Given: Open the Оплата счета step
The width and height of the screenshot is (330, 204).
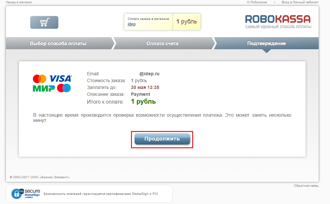Looking at the screenshot, I should [162, 43].
